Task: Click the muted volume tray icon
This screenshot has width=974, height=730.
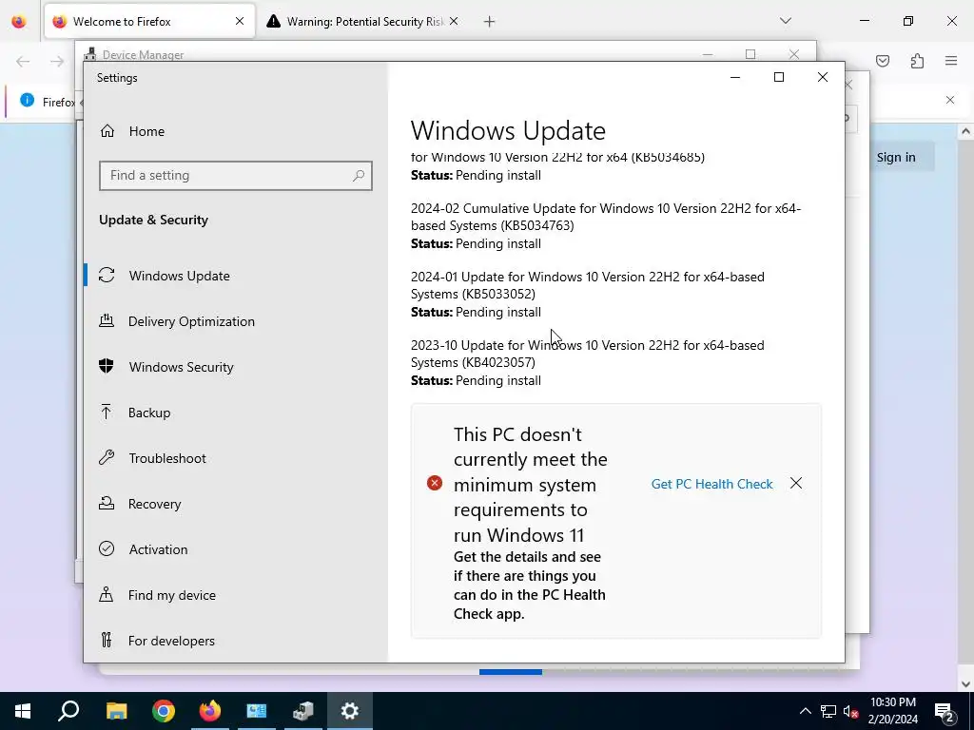Action: (x=851, y=711)
